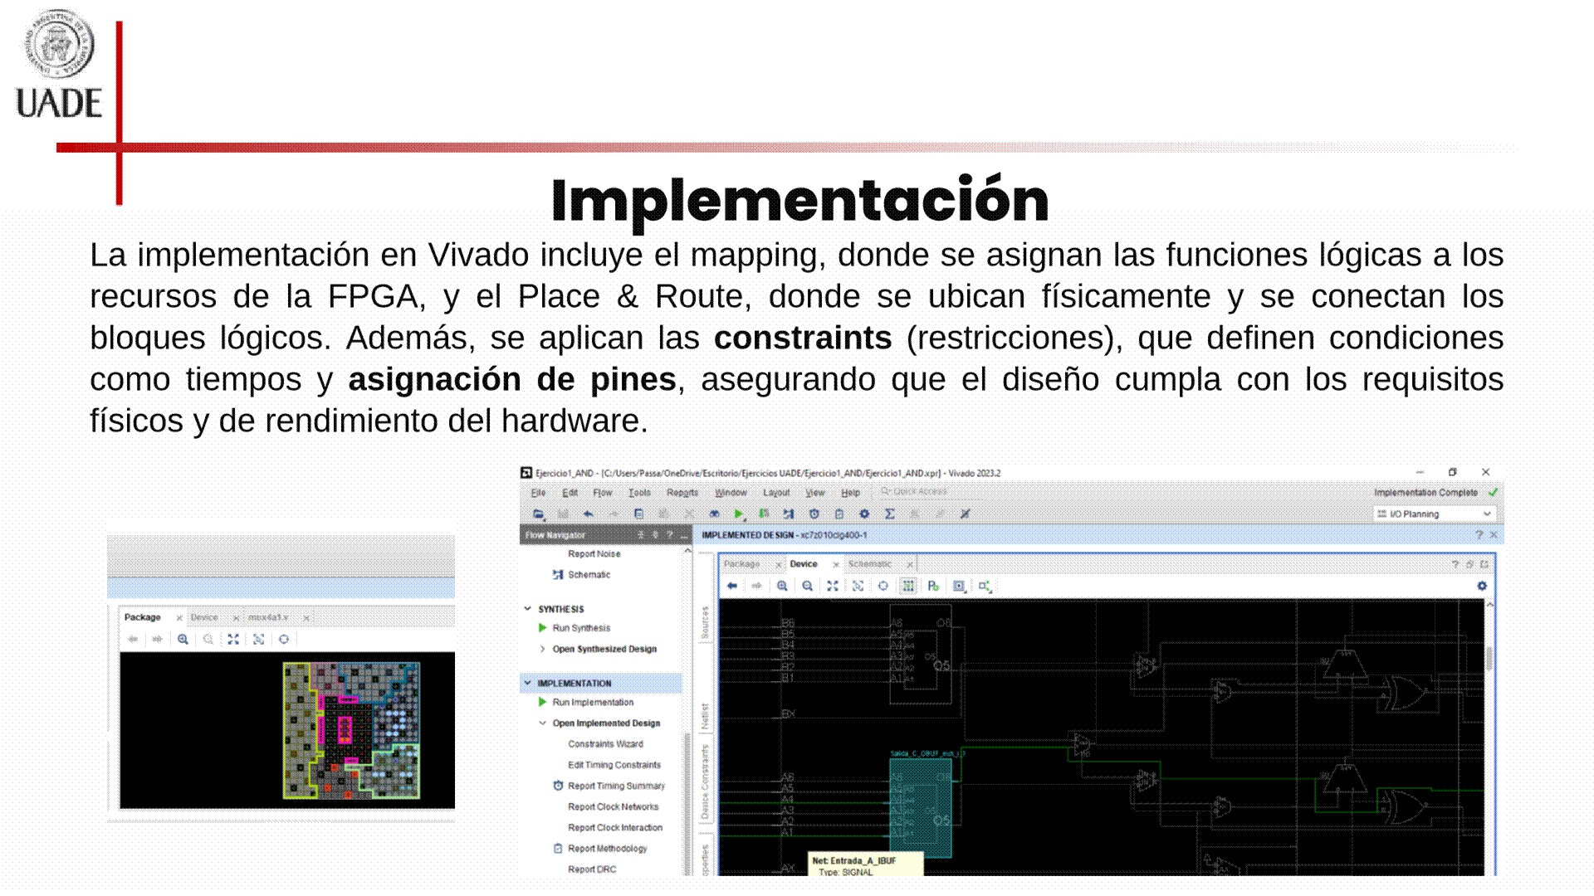This screenshot has width=1594, height=896.
Task: Close the Package tab
Action: point(779,565)
